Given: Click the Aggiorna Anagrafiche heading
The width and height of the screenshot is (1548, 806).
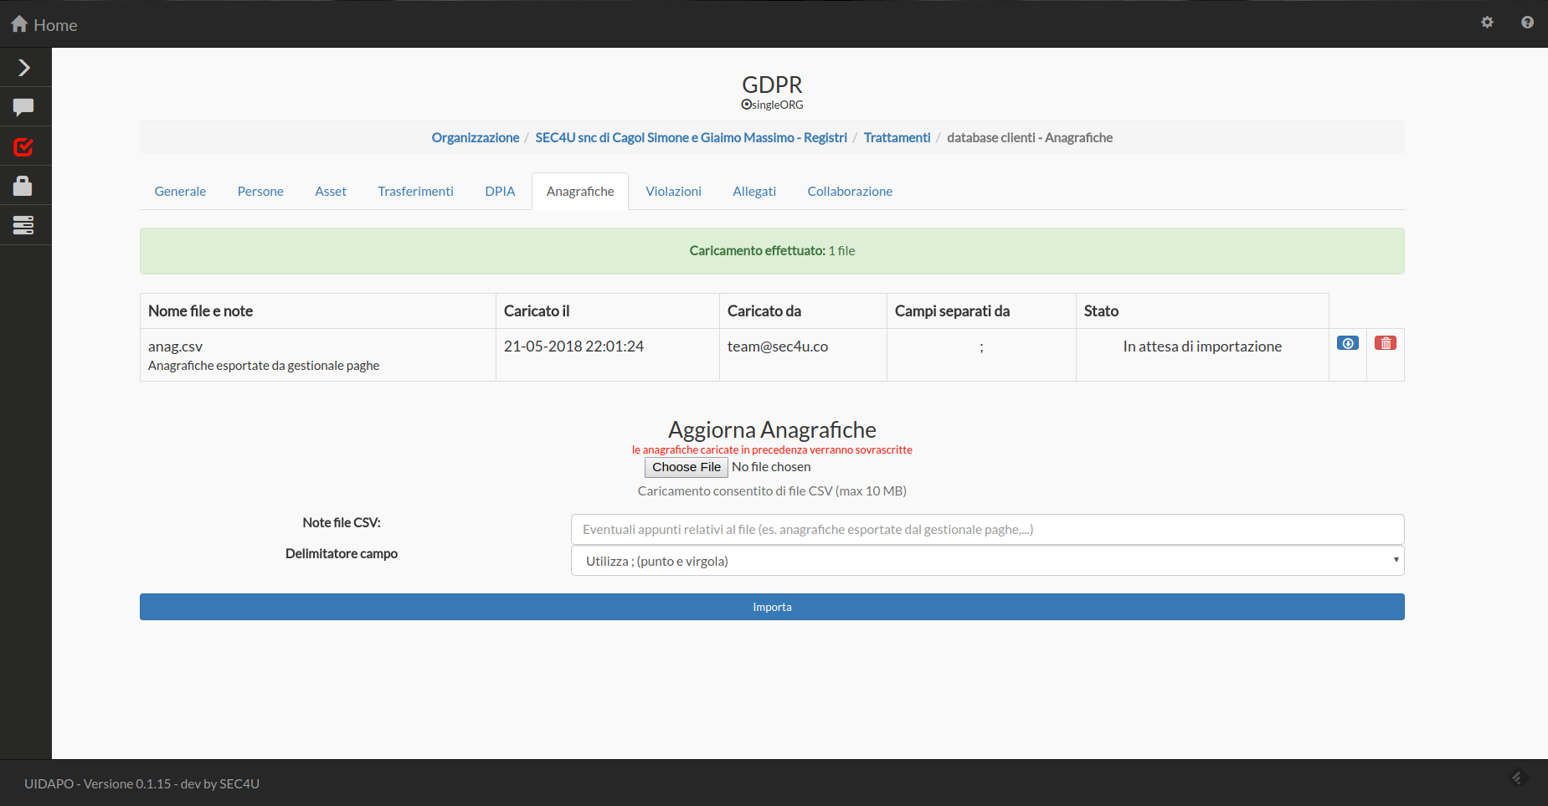Looking at the screenshot, I should (772, 429).
